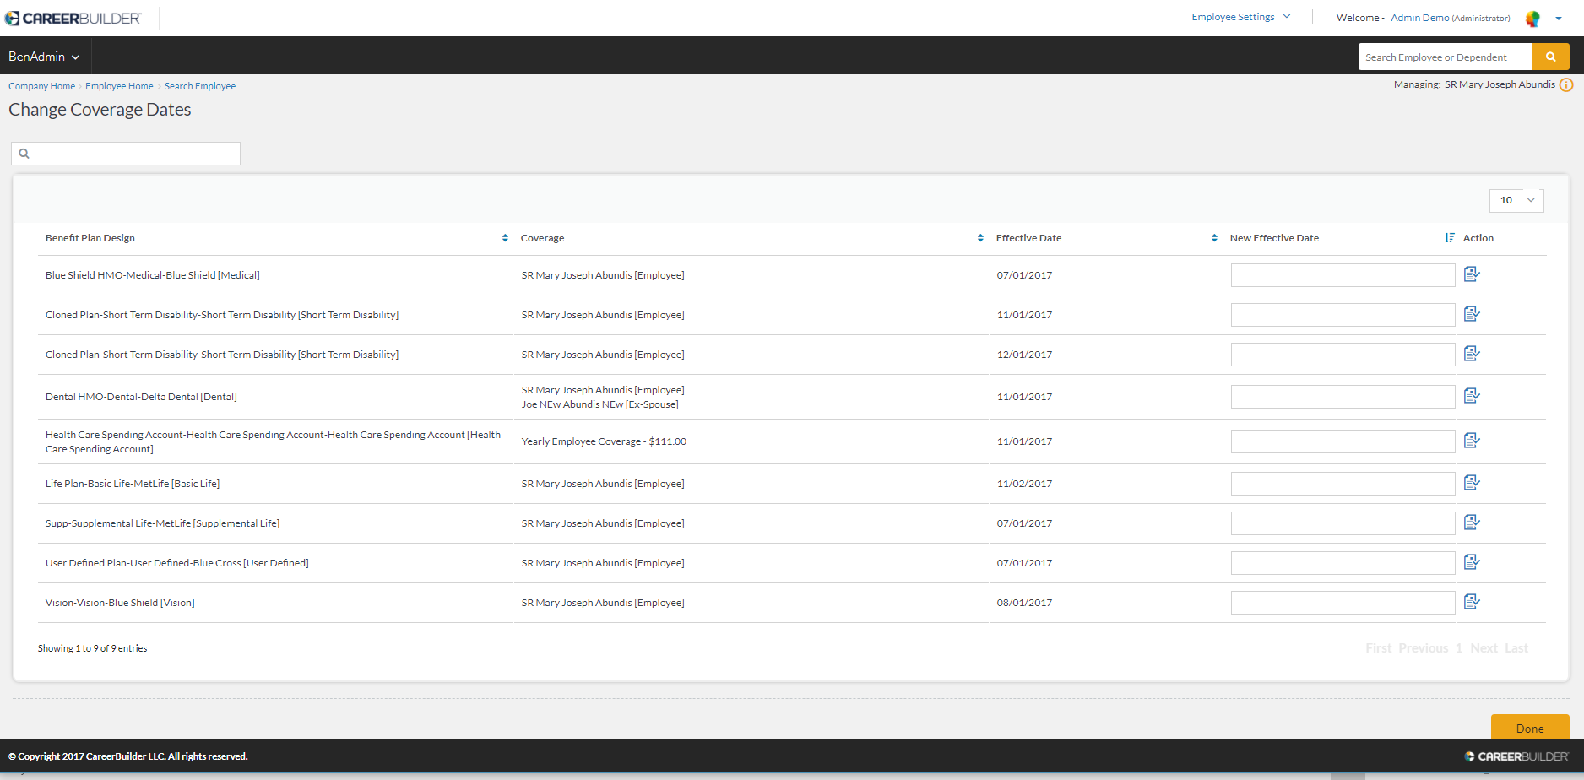Click the colorful user avatar icon
The image size is (1584, 780).
tap(1532, 19)
